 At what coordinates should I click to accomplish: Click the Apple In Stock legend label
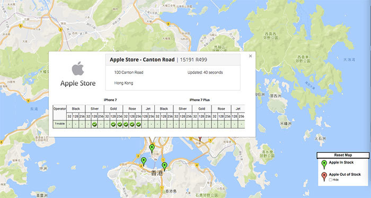[341, 162]
